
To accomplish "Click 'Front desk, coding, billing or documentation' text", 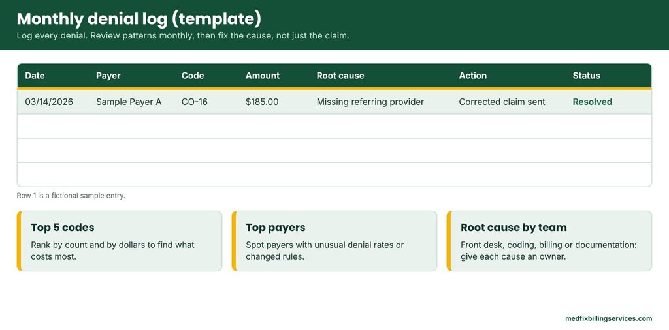I will pos(549,251).
